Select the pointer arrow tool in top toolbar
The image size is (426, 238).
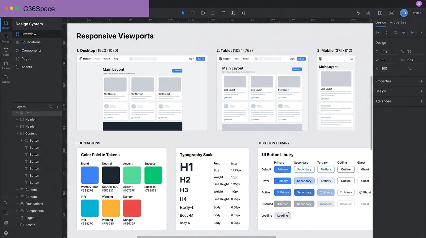coord(183,13)
